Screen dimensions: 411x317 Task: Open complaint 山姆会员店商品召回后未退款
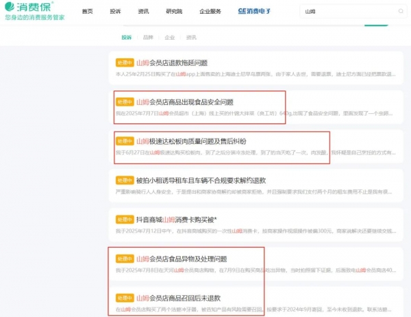pyautogui.click(x=179, y=298)
